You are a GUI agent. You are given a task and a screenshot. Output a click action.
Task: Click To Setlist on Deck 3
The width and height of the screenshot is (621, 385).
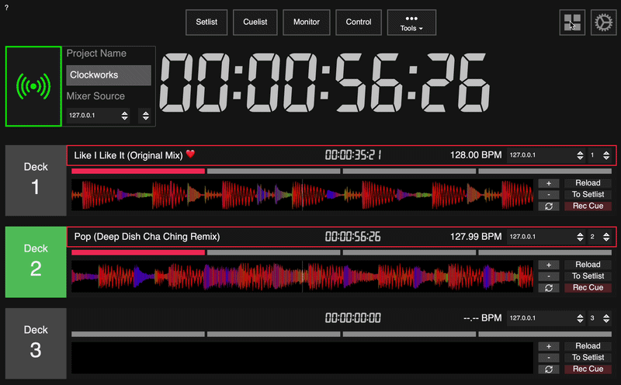pos(588,358)
